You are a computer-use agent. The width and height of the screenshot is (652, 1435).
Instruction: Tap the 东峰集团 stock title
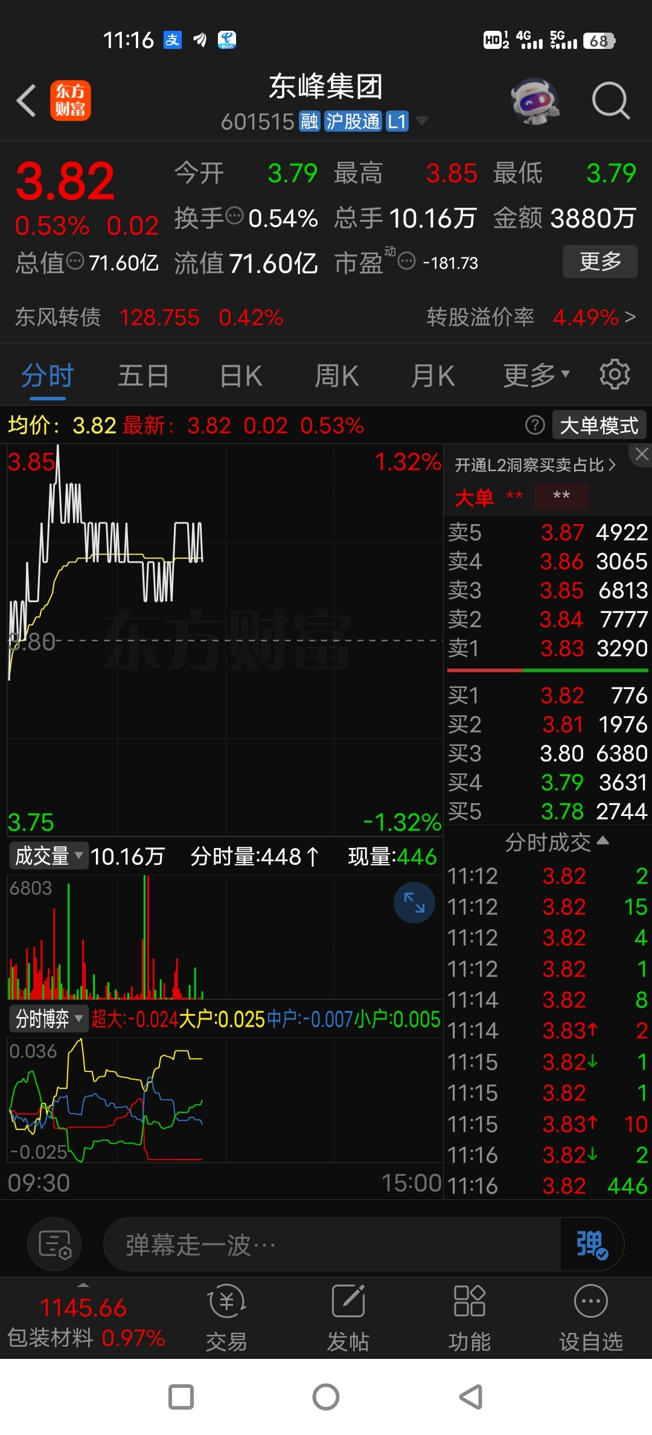326,86
